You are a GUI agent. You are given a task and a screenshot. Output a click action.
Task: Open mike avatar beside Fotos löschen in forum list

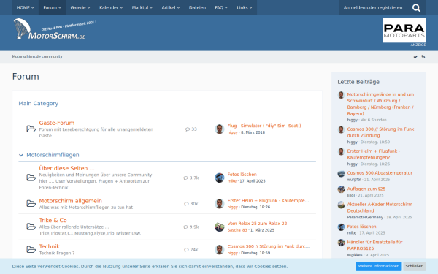(x=220, y=178)
